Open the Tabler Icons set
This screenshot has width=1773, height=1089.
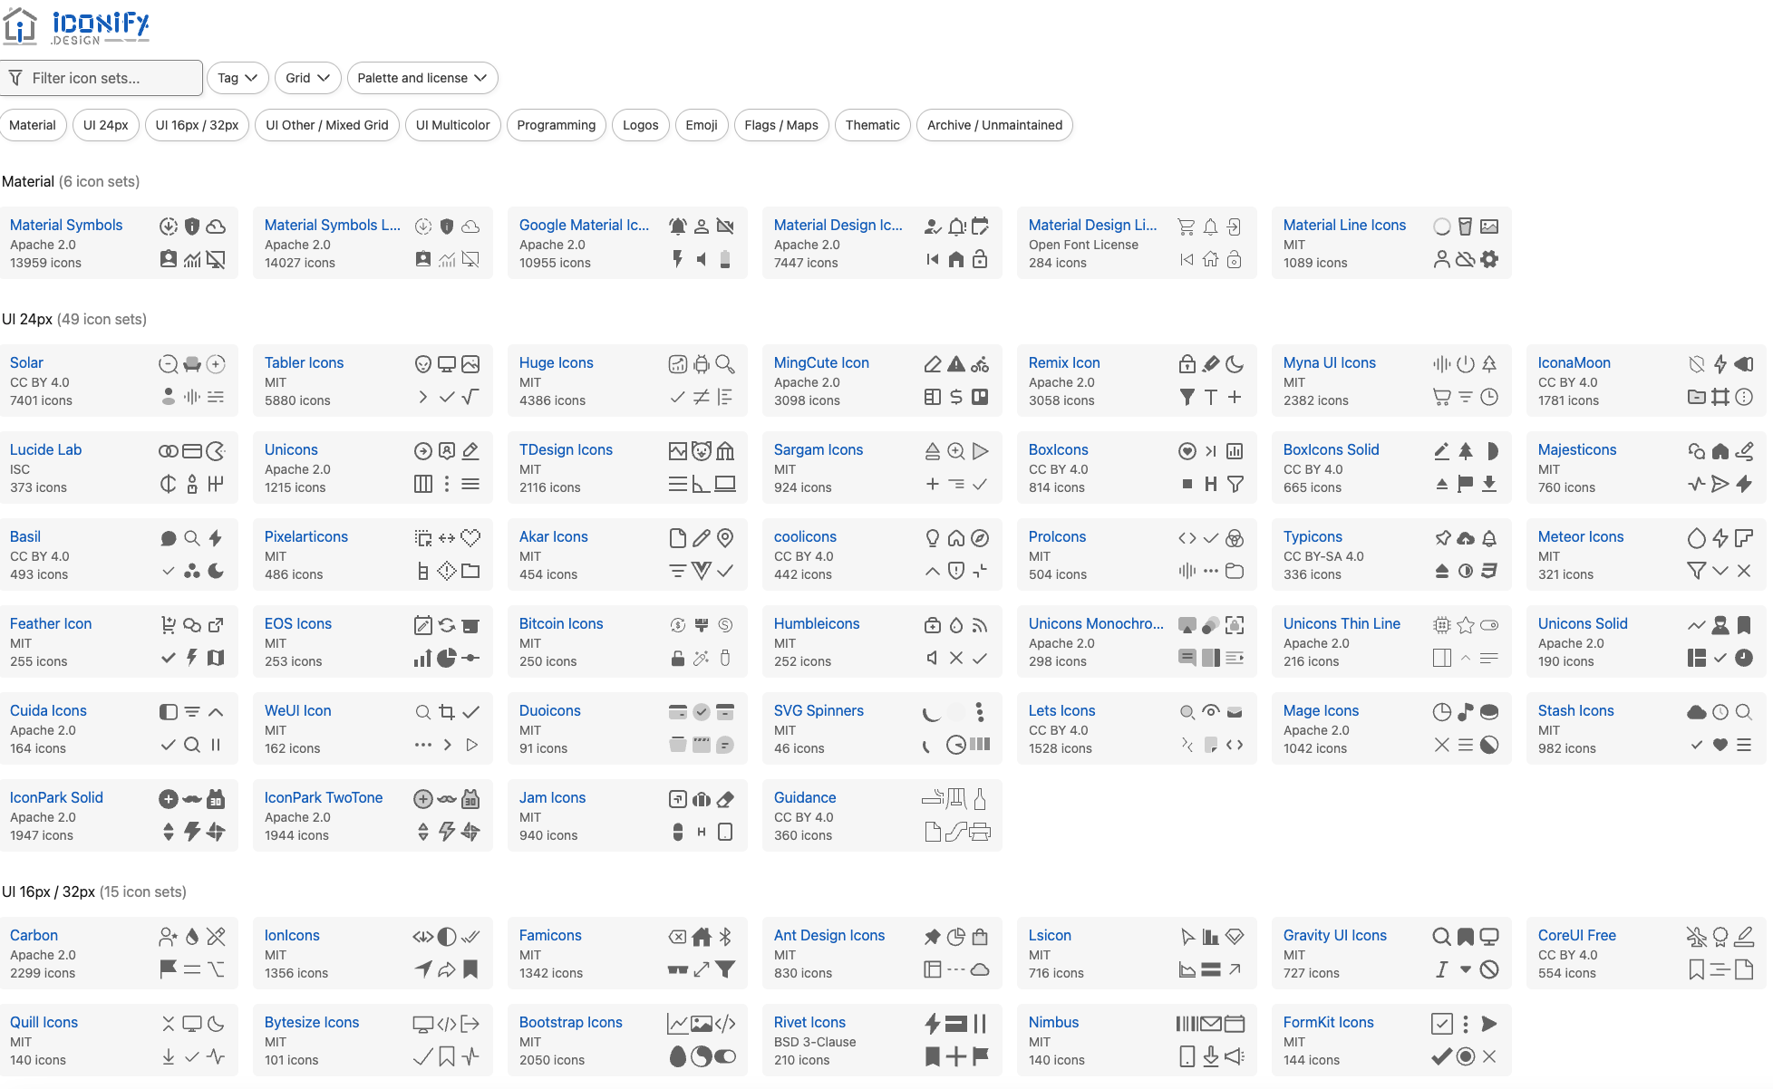click(x=305, y=362)
